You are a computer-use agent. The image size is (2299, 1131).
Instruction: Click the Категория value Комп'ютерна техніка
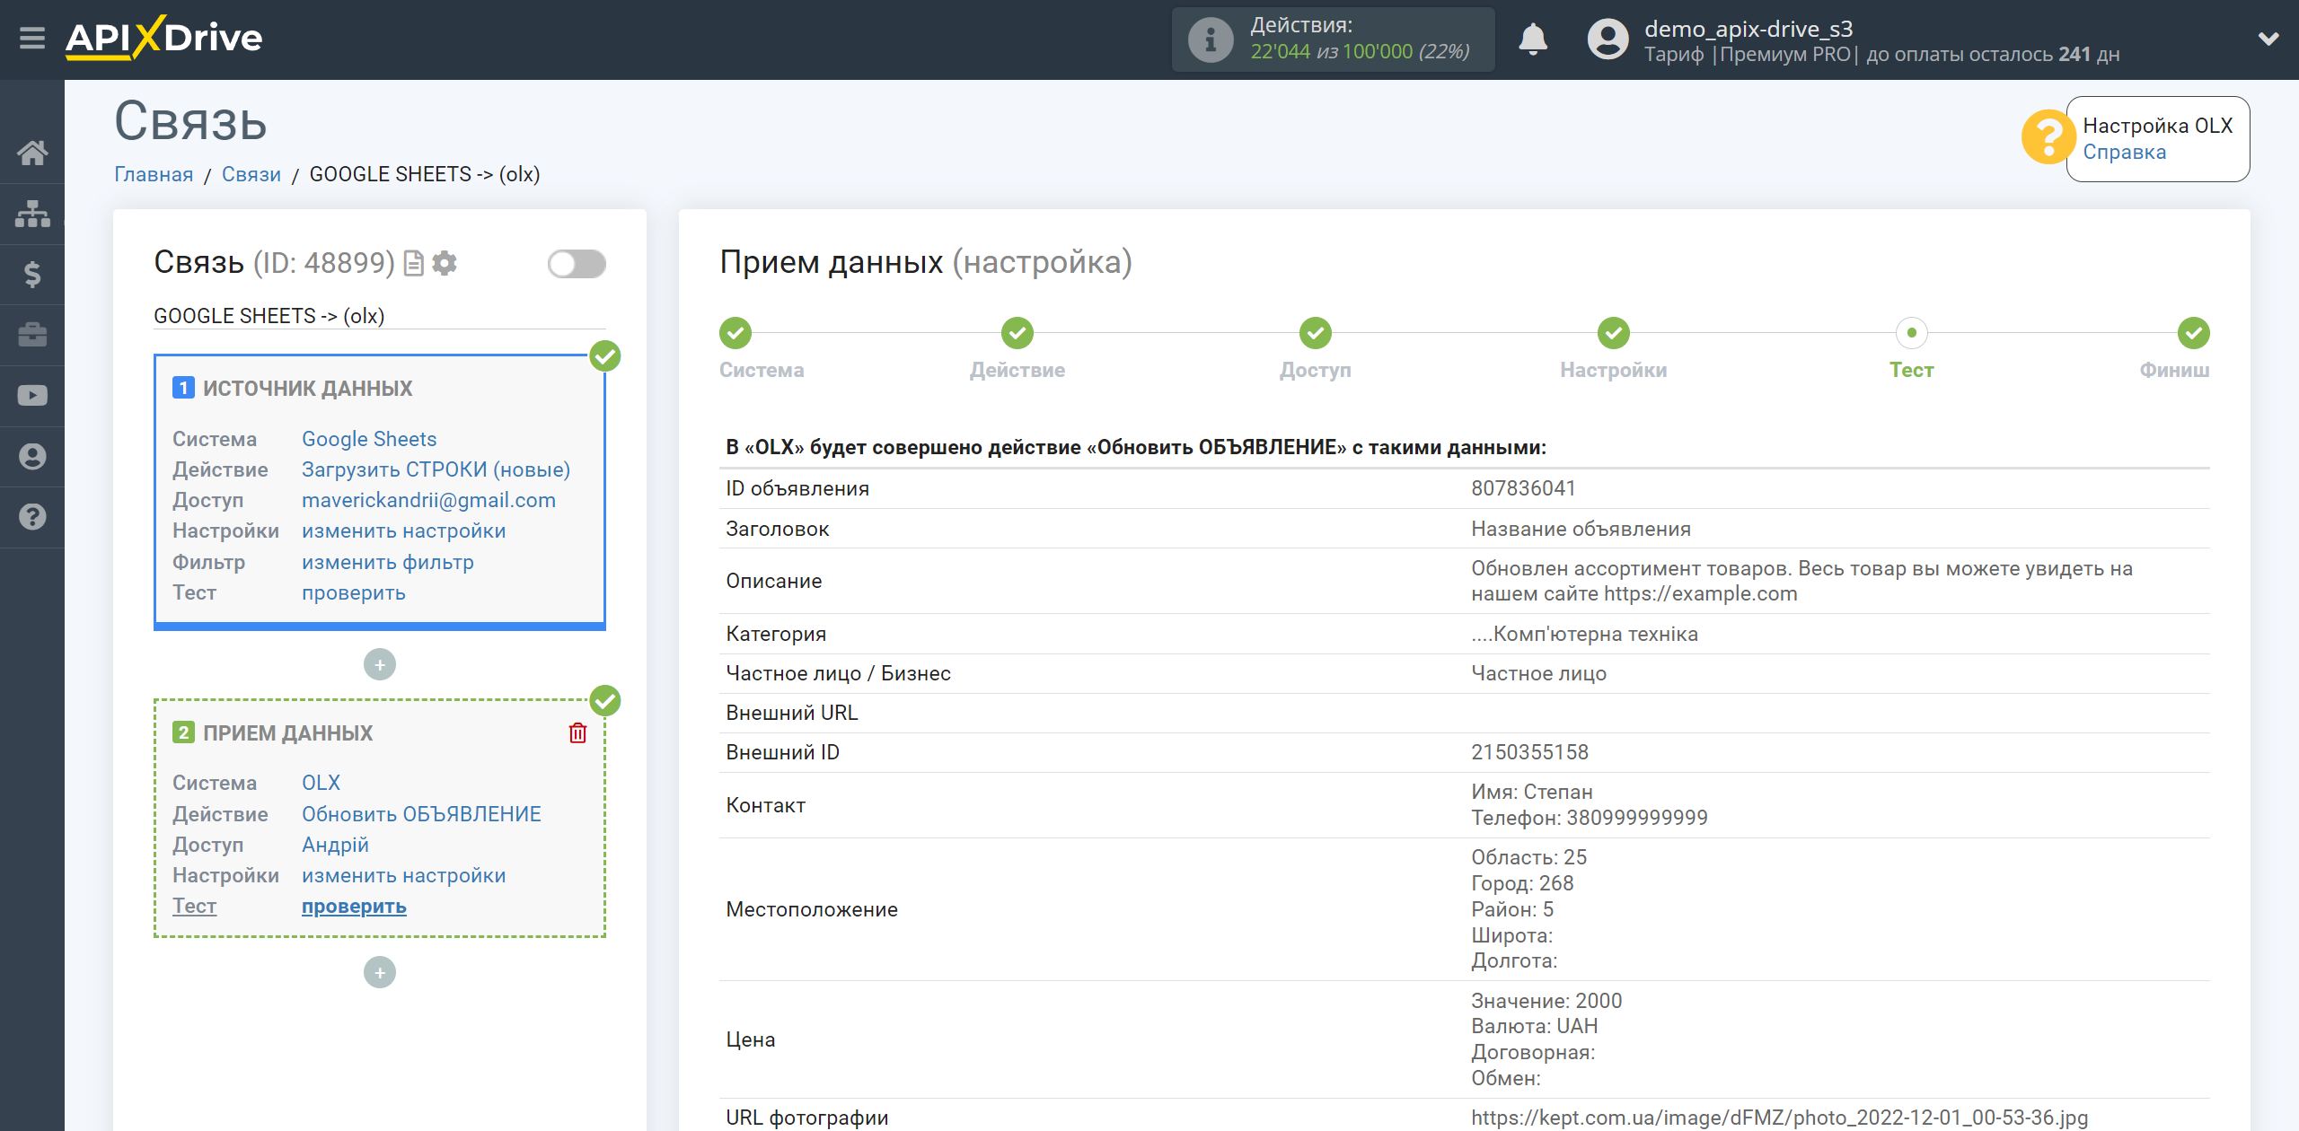coord(1584,634)
